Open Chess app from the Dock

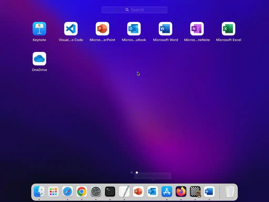pyautogui.click(x=195, y=191)
